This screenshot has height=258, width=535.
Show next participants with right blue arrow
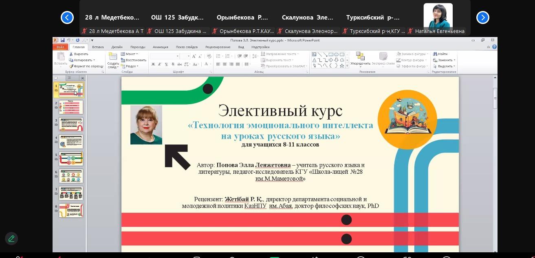pyautogui.click(x=482, y=17)
